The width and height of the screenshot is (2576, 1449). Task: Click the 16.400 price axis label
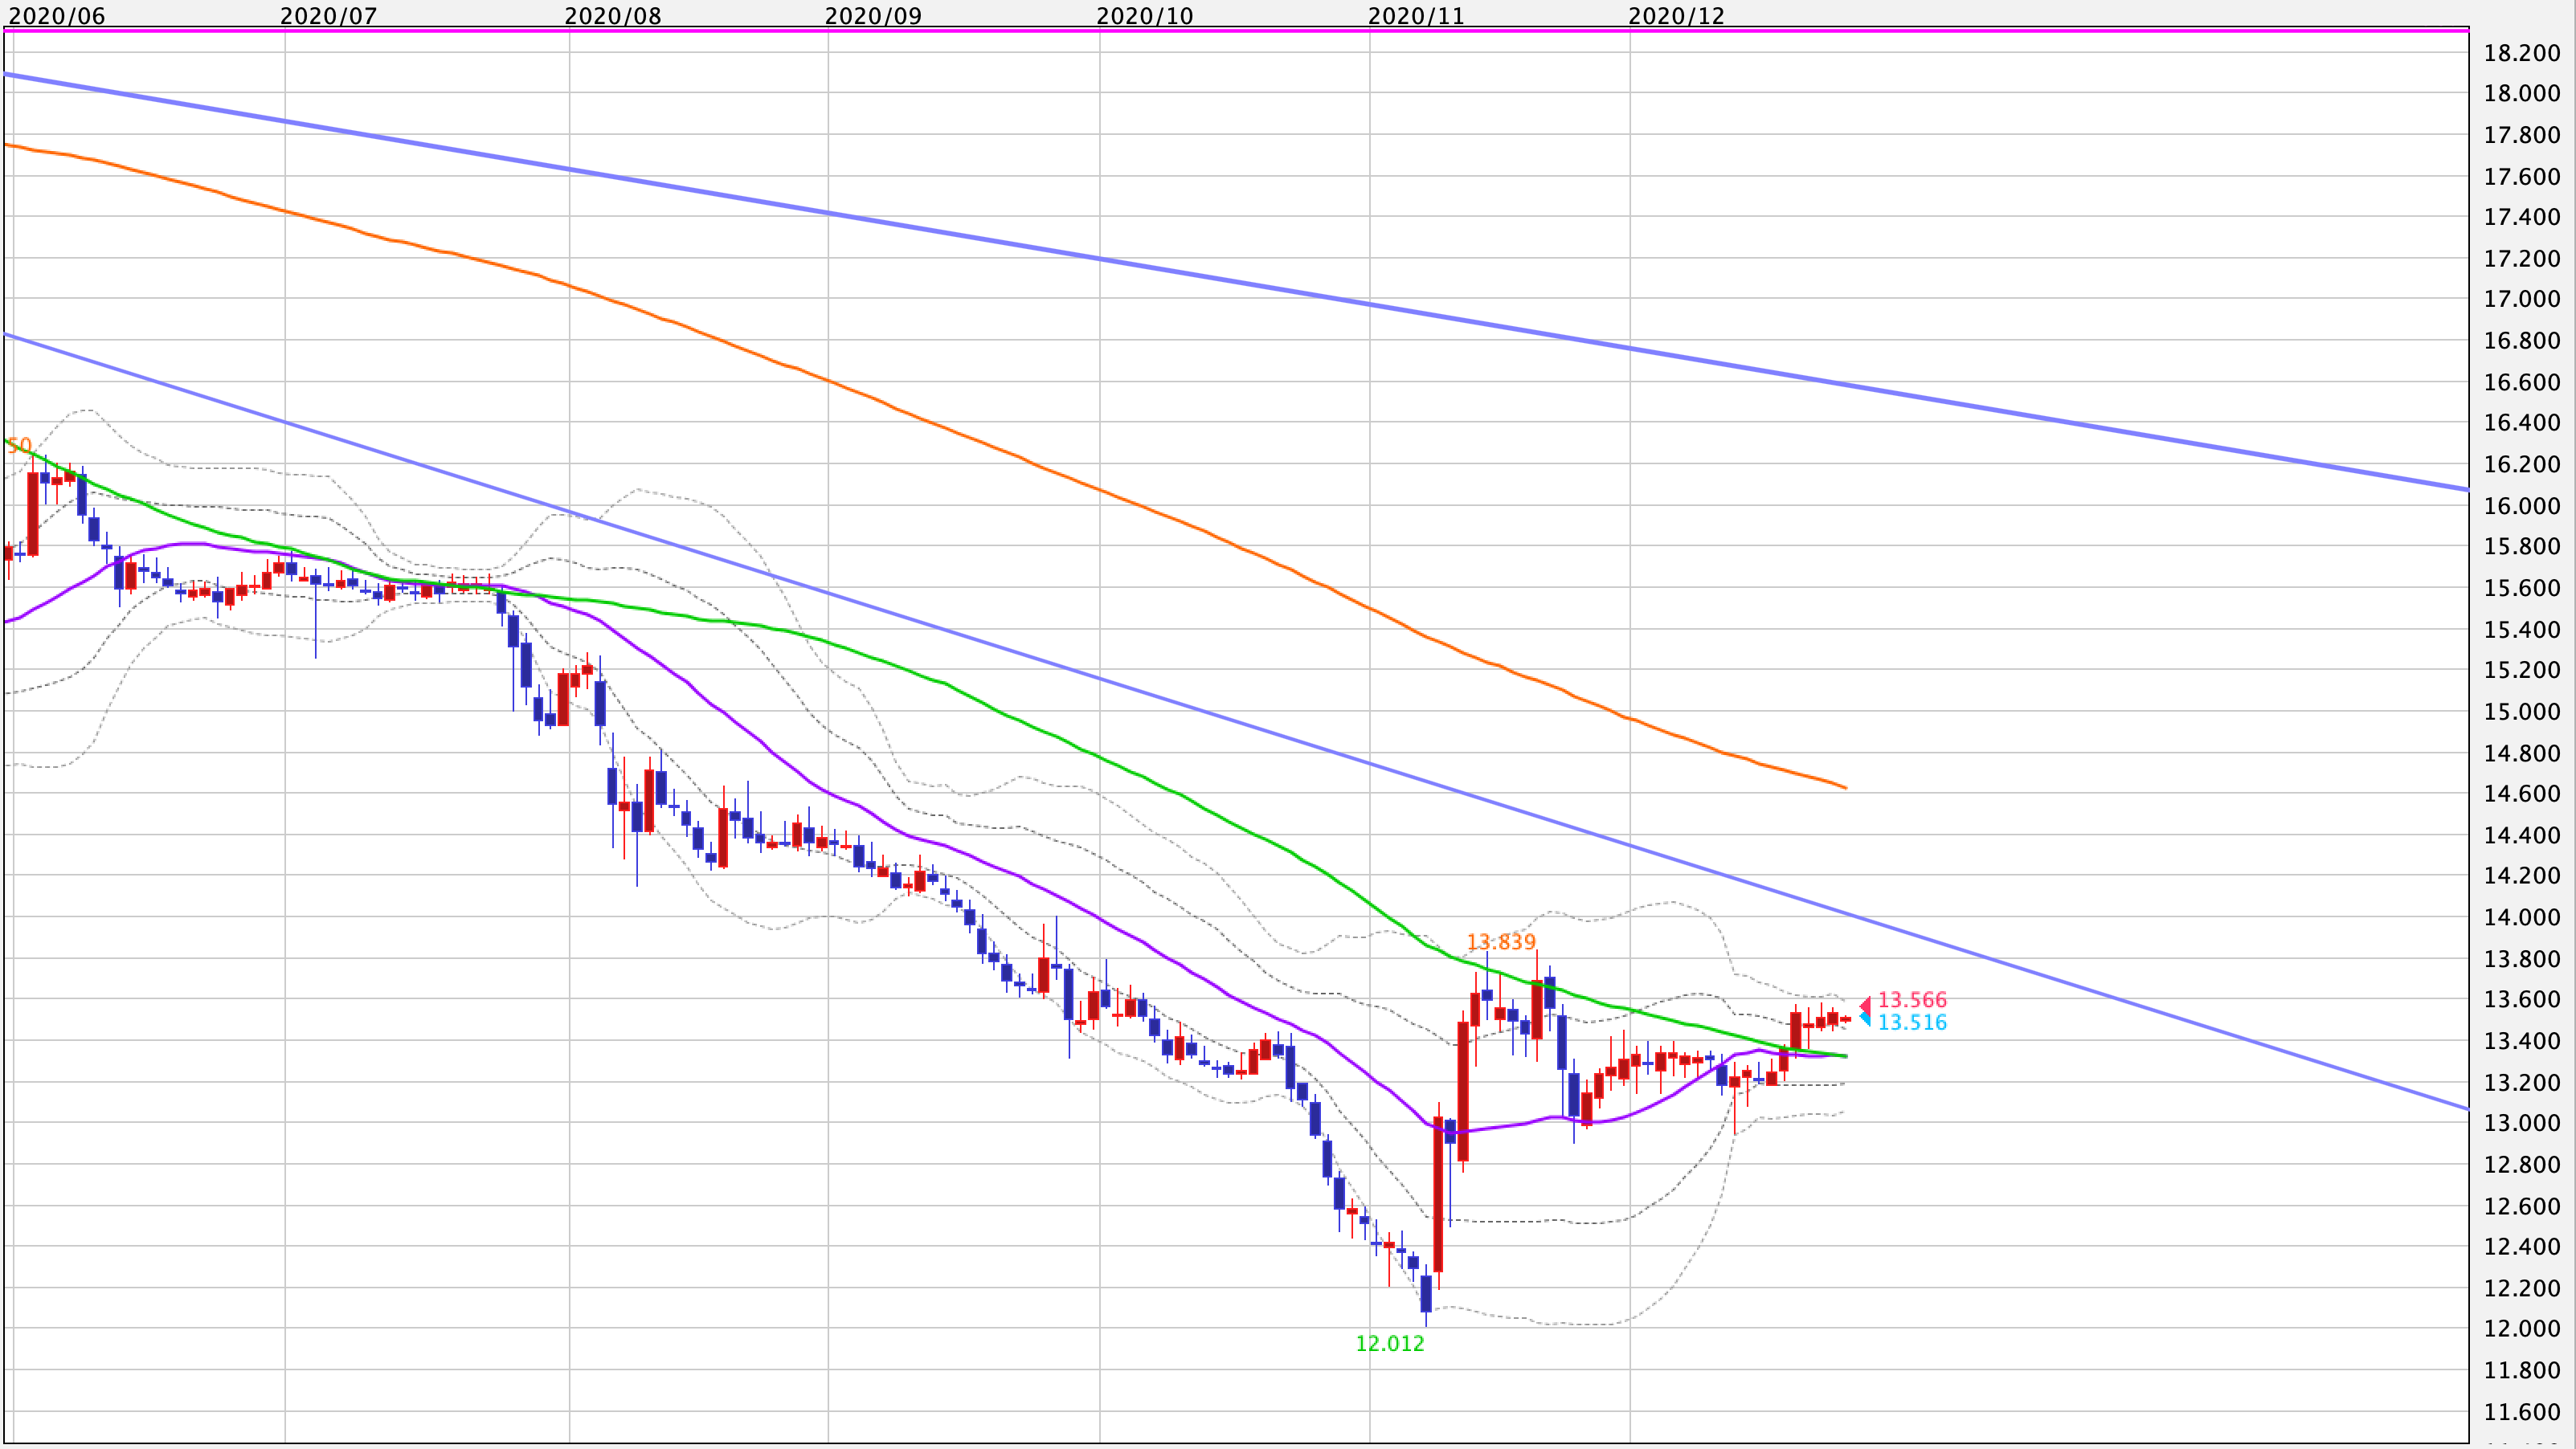pos(2522,422)
